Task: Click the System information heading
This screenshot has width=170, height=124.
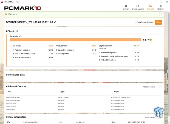Action: [16, 117]
